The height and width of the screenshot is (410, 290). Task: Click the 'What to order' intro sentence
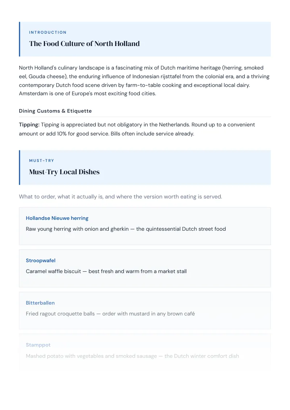[x=120, y=197]
